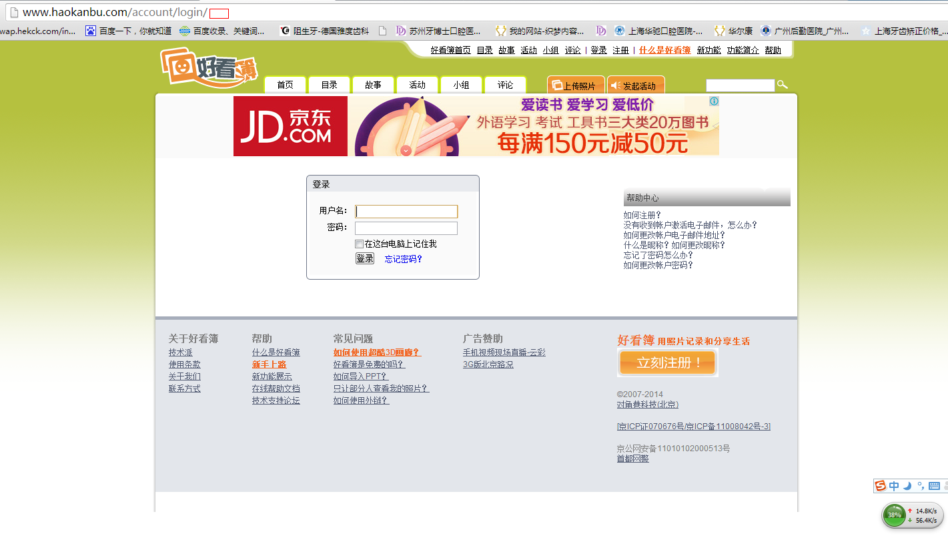Open the 故事 navigation tab
Viewport: 948px width, 536px height.
click(x=373, y=85)
